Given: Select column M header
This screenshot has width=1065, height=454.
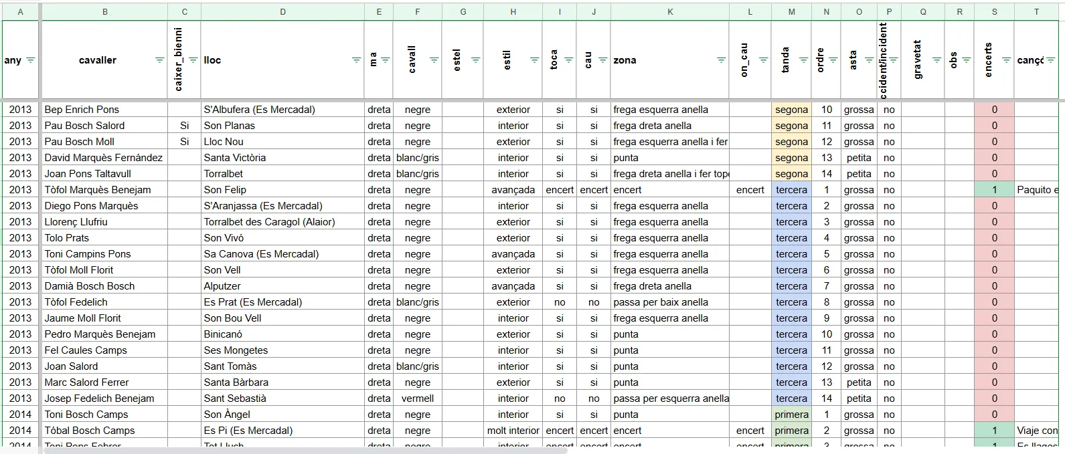Looking at the screenshot, I should click(x=791, y=12).
